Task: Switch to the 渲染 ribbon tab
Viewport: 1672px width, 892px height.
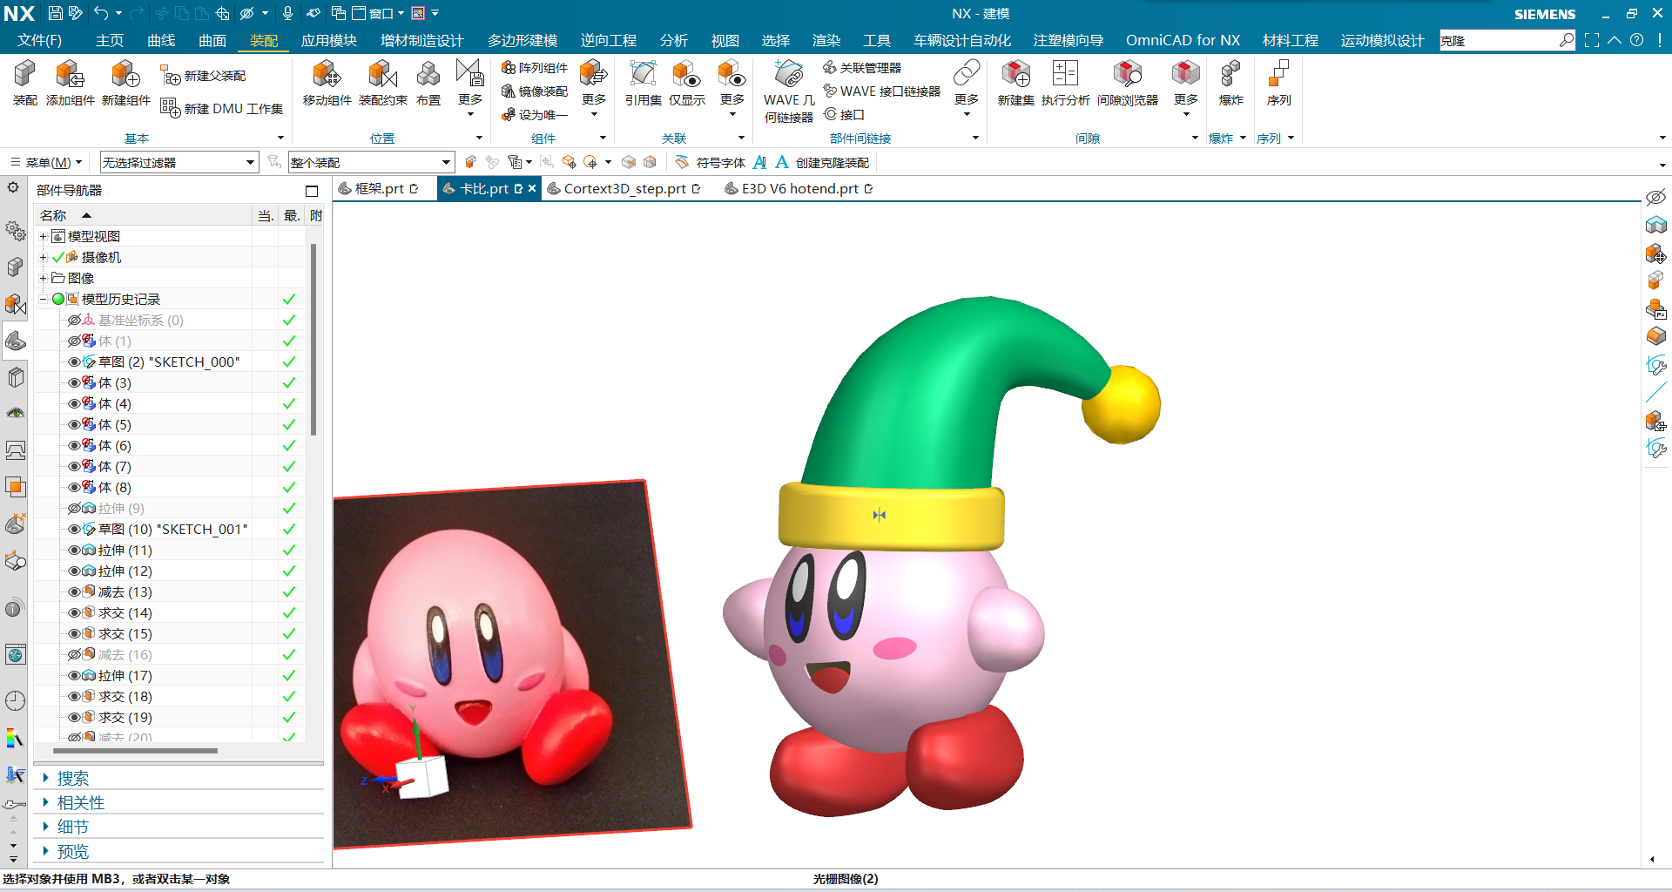Action: tap(826, 41)
